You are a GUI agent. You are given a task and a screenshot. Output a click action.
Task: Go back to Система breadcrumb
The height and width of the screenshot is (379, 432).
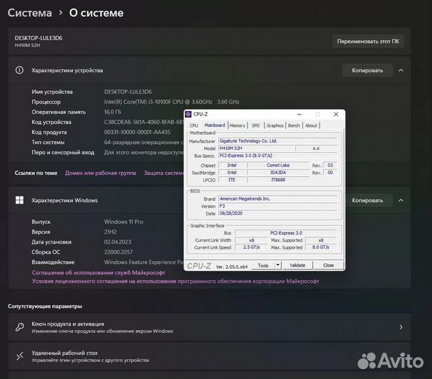pos(29,13)
